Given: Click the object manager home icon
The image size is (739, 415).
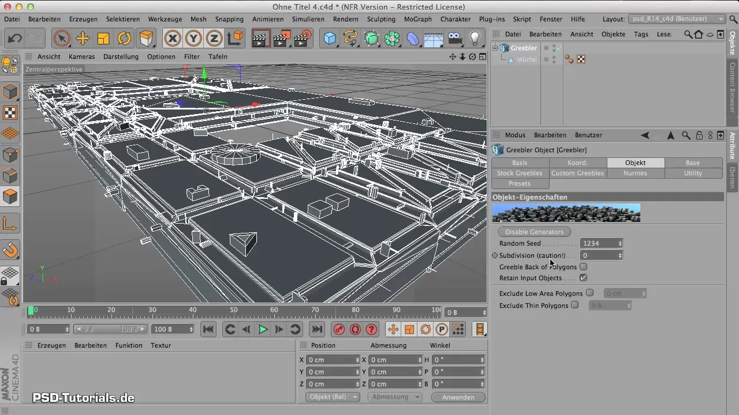Looking at the screenshot, I should [699, 34].
